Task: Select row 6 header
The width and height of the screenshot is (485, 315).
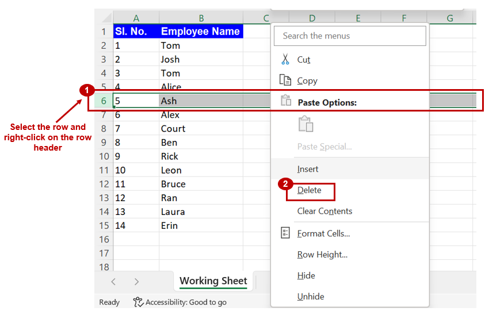Action: coord(104,101)
